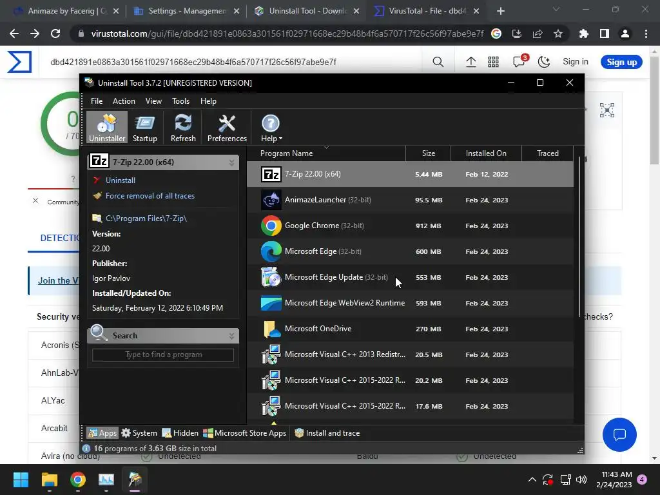660x495 pixels.
Task: Click the program list vertical scrollbar
Action: click(579, 237)
